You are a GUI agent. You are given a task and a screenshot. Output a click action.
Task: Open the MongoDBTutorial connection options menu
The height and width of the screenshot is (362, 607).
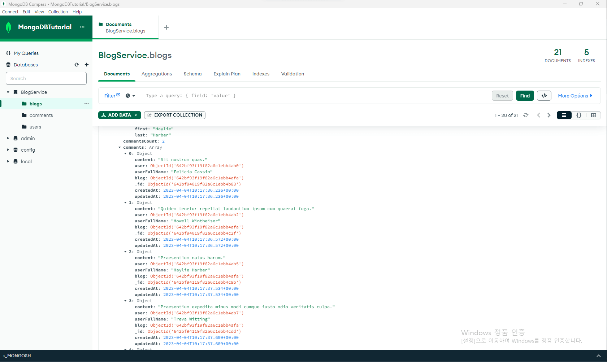tap(82, 27)
